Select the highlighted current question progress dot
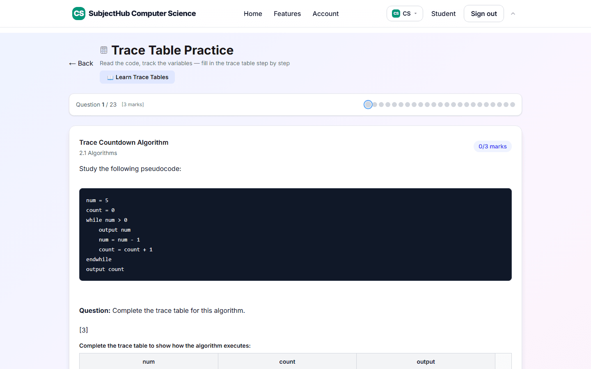Image resolution: width=591 pixels, height=369 pixels. tap(368, 105)
